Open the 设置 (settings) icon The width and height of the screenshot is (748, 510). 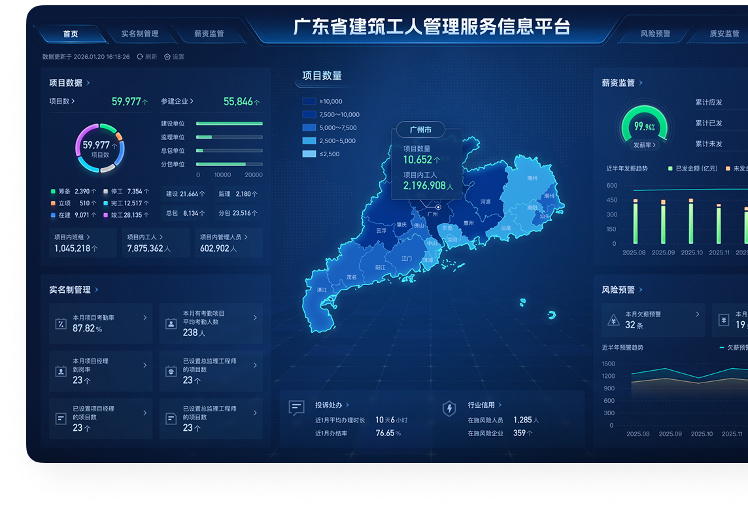pyautogui.click(x=167, y=57)
